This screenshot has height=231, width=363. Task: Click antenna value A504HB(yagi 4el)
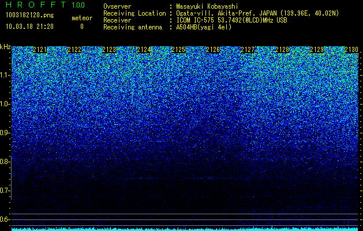tap(204, 27)
